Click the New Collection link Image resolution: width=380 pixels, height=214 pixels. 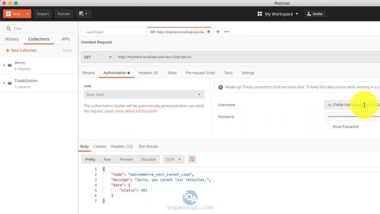tap(21, 51)
